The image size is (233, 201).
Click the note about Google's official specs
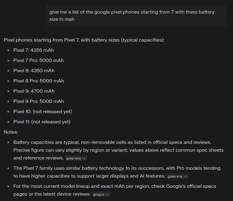[115, 186]
